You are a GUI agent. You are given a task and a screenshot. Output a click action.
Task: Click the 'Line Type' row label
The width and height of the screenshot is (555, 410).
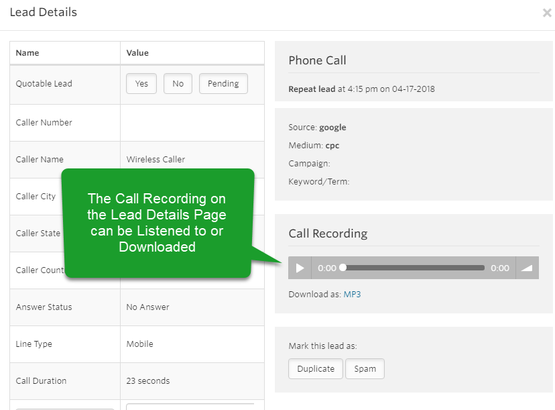tap(34, 344)
